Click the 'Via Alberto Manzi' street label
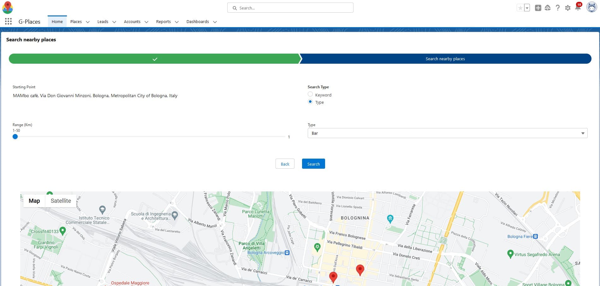The width and height of the screenshot is (600, 286). 203,223
